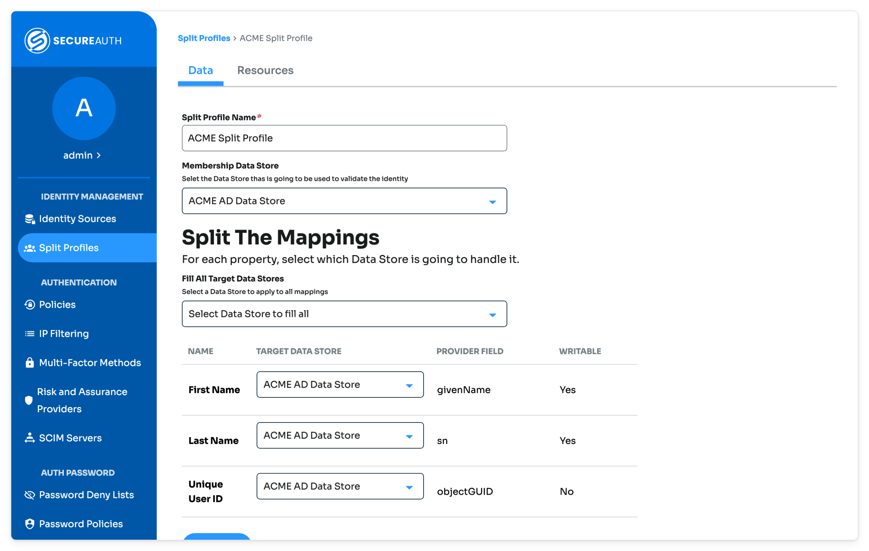The height and width of the screenshot is (551, 869).
Task: Click the ACME Split Profile breadcrumb text
Action: (x=276, y=38)
